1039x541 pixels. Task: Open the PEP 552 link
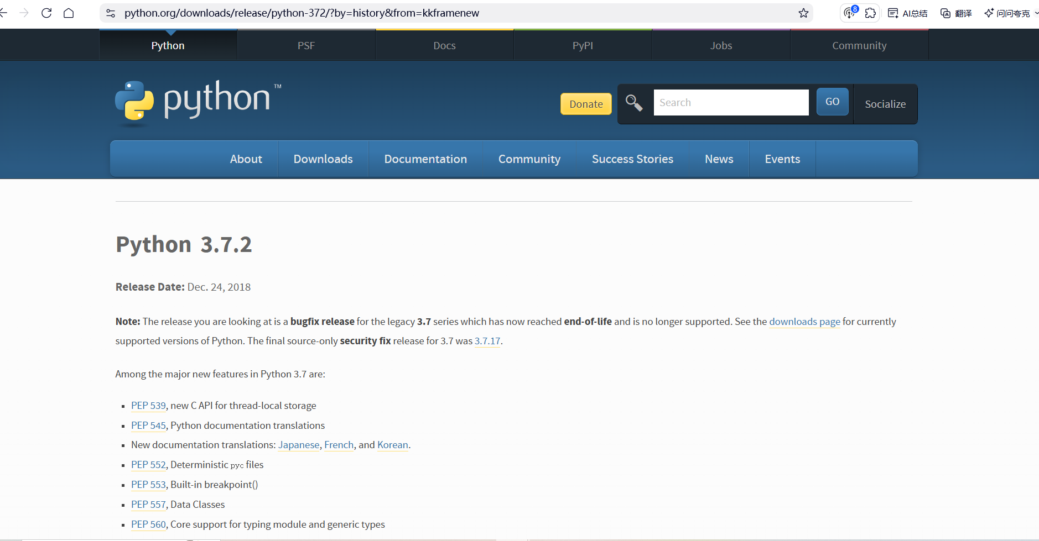coord(148,465)
